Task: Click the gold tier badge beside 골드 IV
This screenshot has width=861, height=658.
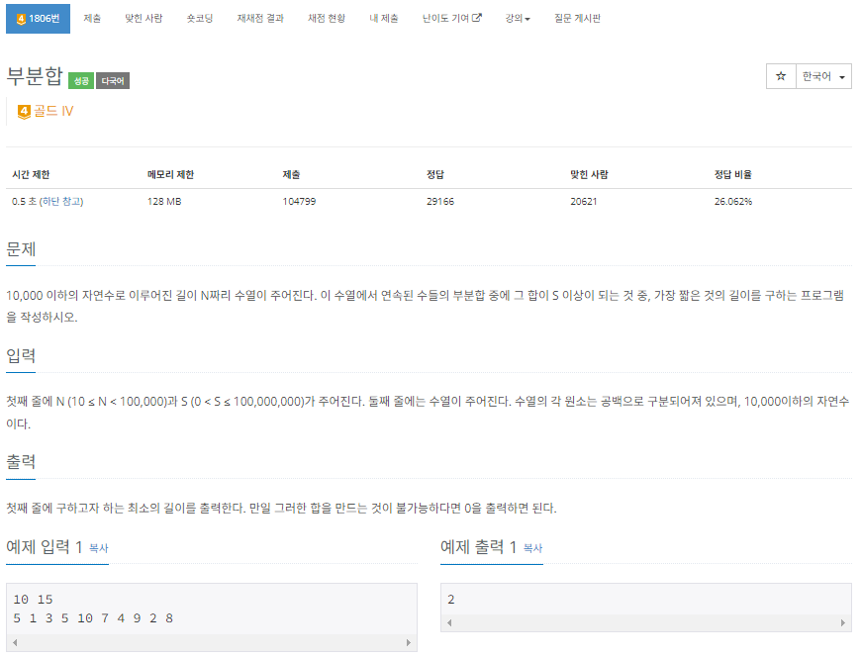Action: pos(24,112)
